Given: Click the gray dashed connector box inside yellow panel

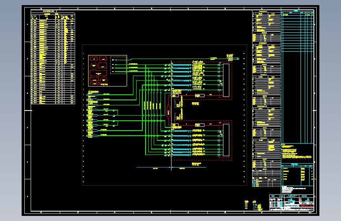Looking at the screenshot, I should coord(118,65).
